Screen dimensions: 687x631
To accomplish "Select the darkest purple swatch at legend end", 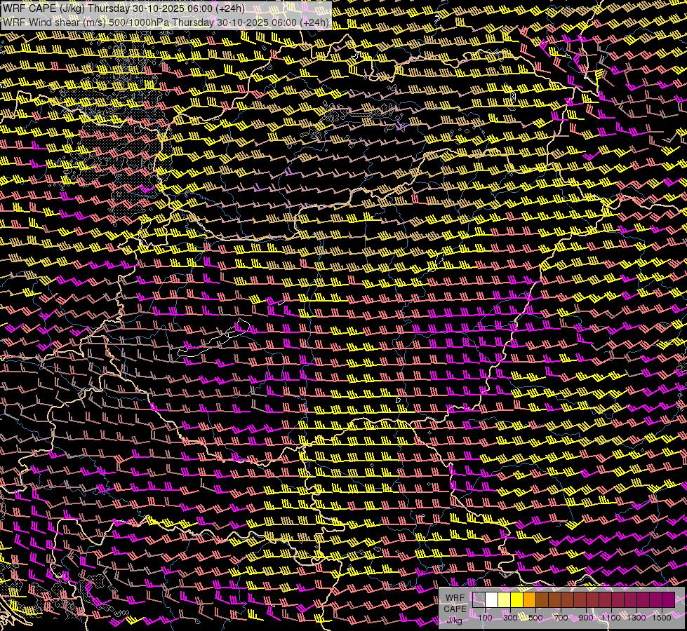I will [668, 599].
